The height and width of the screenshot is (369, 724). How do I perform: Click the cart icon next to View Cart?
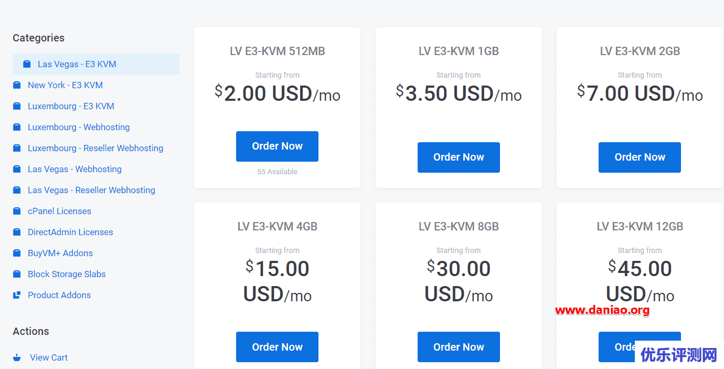pyautogui.click(x=16, y=357)
